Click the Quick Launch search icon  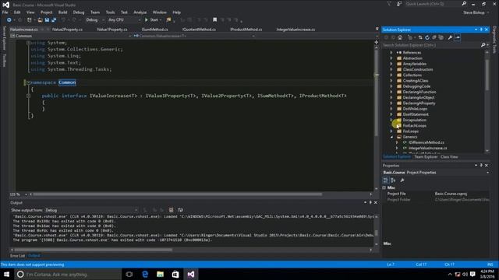464,4
